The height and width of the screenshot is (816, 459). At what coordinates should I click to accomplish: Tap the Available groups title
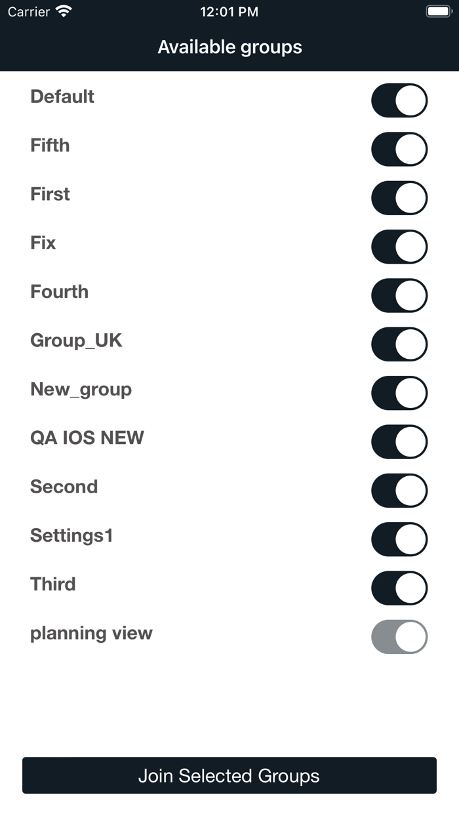pyautogui.click(x=229, y=47)
